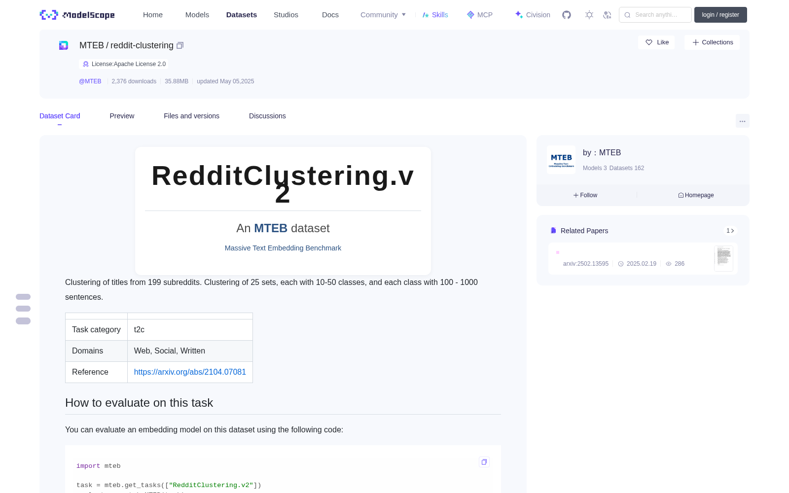Screen dimensions: 789x493
Task: Navigate to Home
Action: point(153,15)
